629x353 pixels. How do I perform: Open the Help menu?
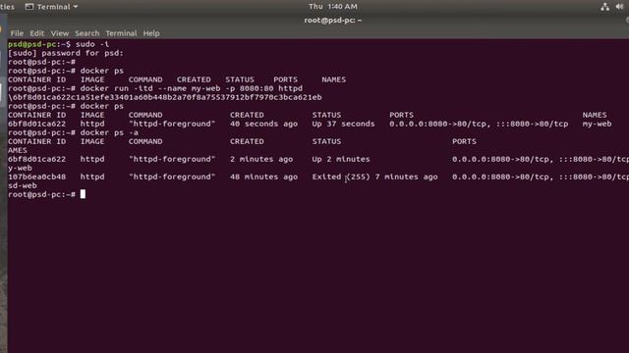point(151,33)
